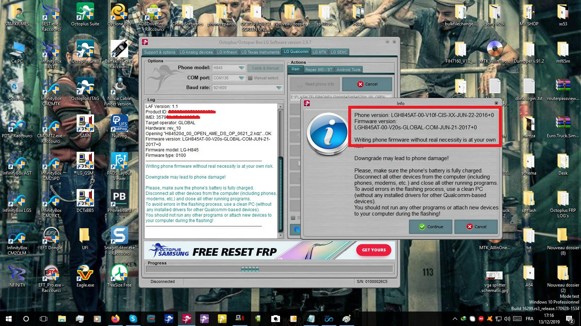The width and height of the screenshot is (581, 326).
Task: Click the Log panel vertical scrollbar
Action: click(280, 171)
